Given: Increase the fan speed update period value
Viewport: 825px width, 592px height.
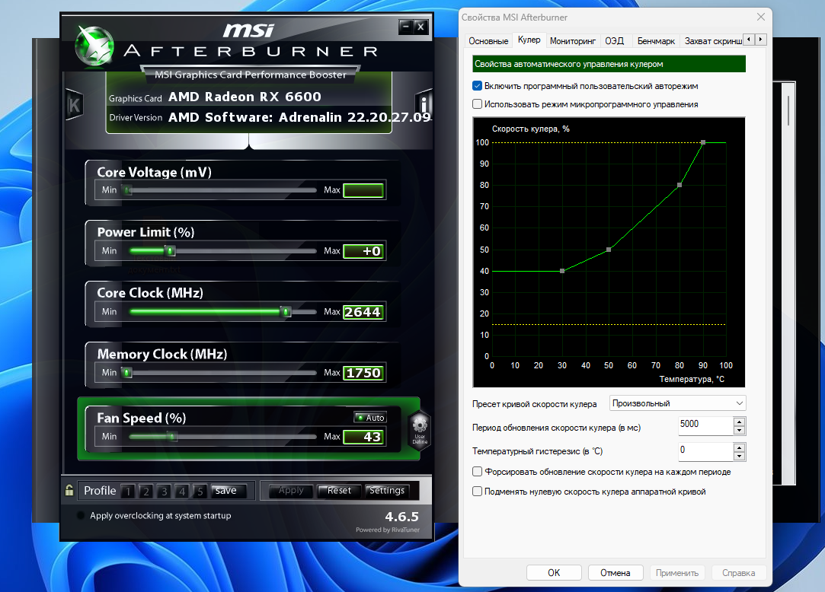Looking at the screenshot, I should [740, 421].
